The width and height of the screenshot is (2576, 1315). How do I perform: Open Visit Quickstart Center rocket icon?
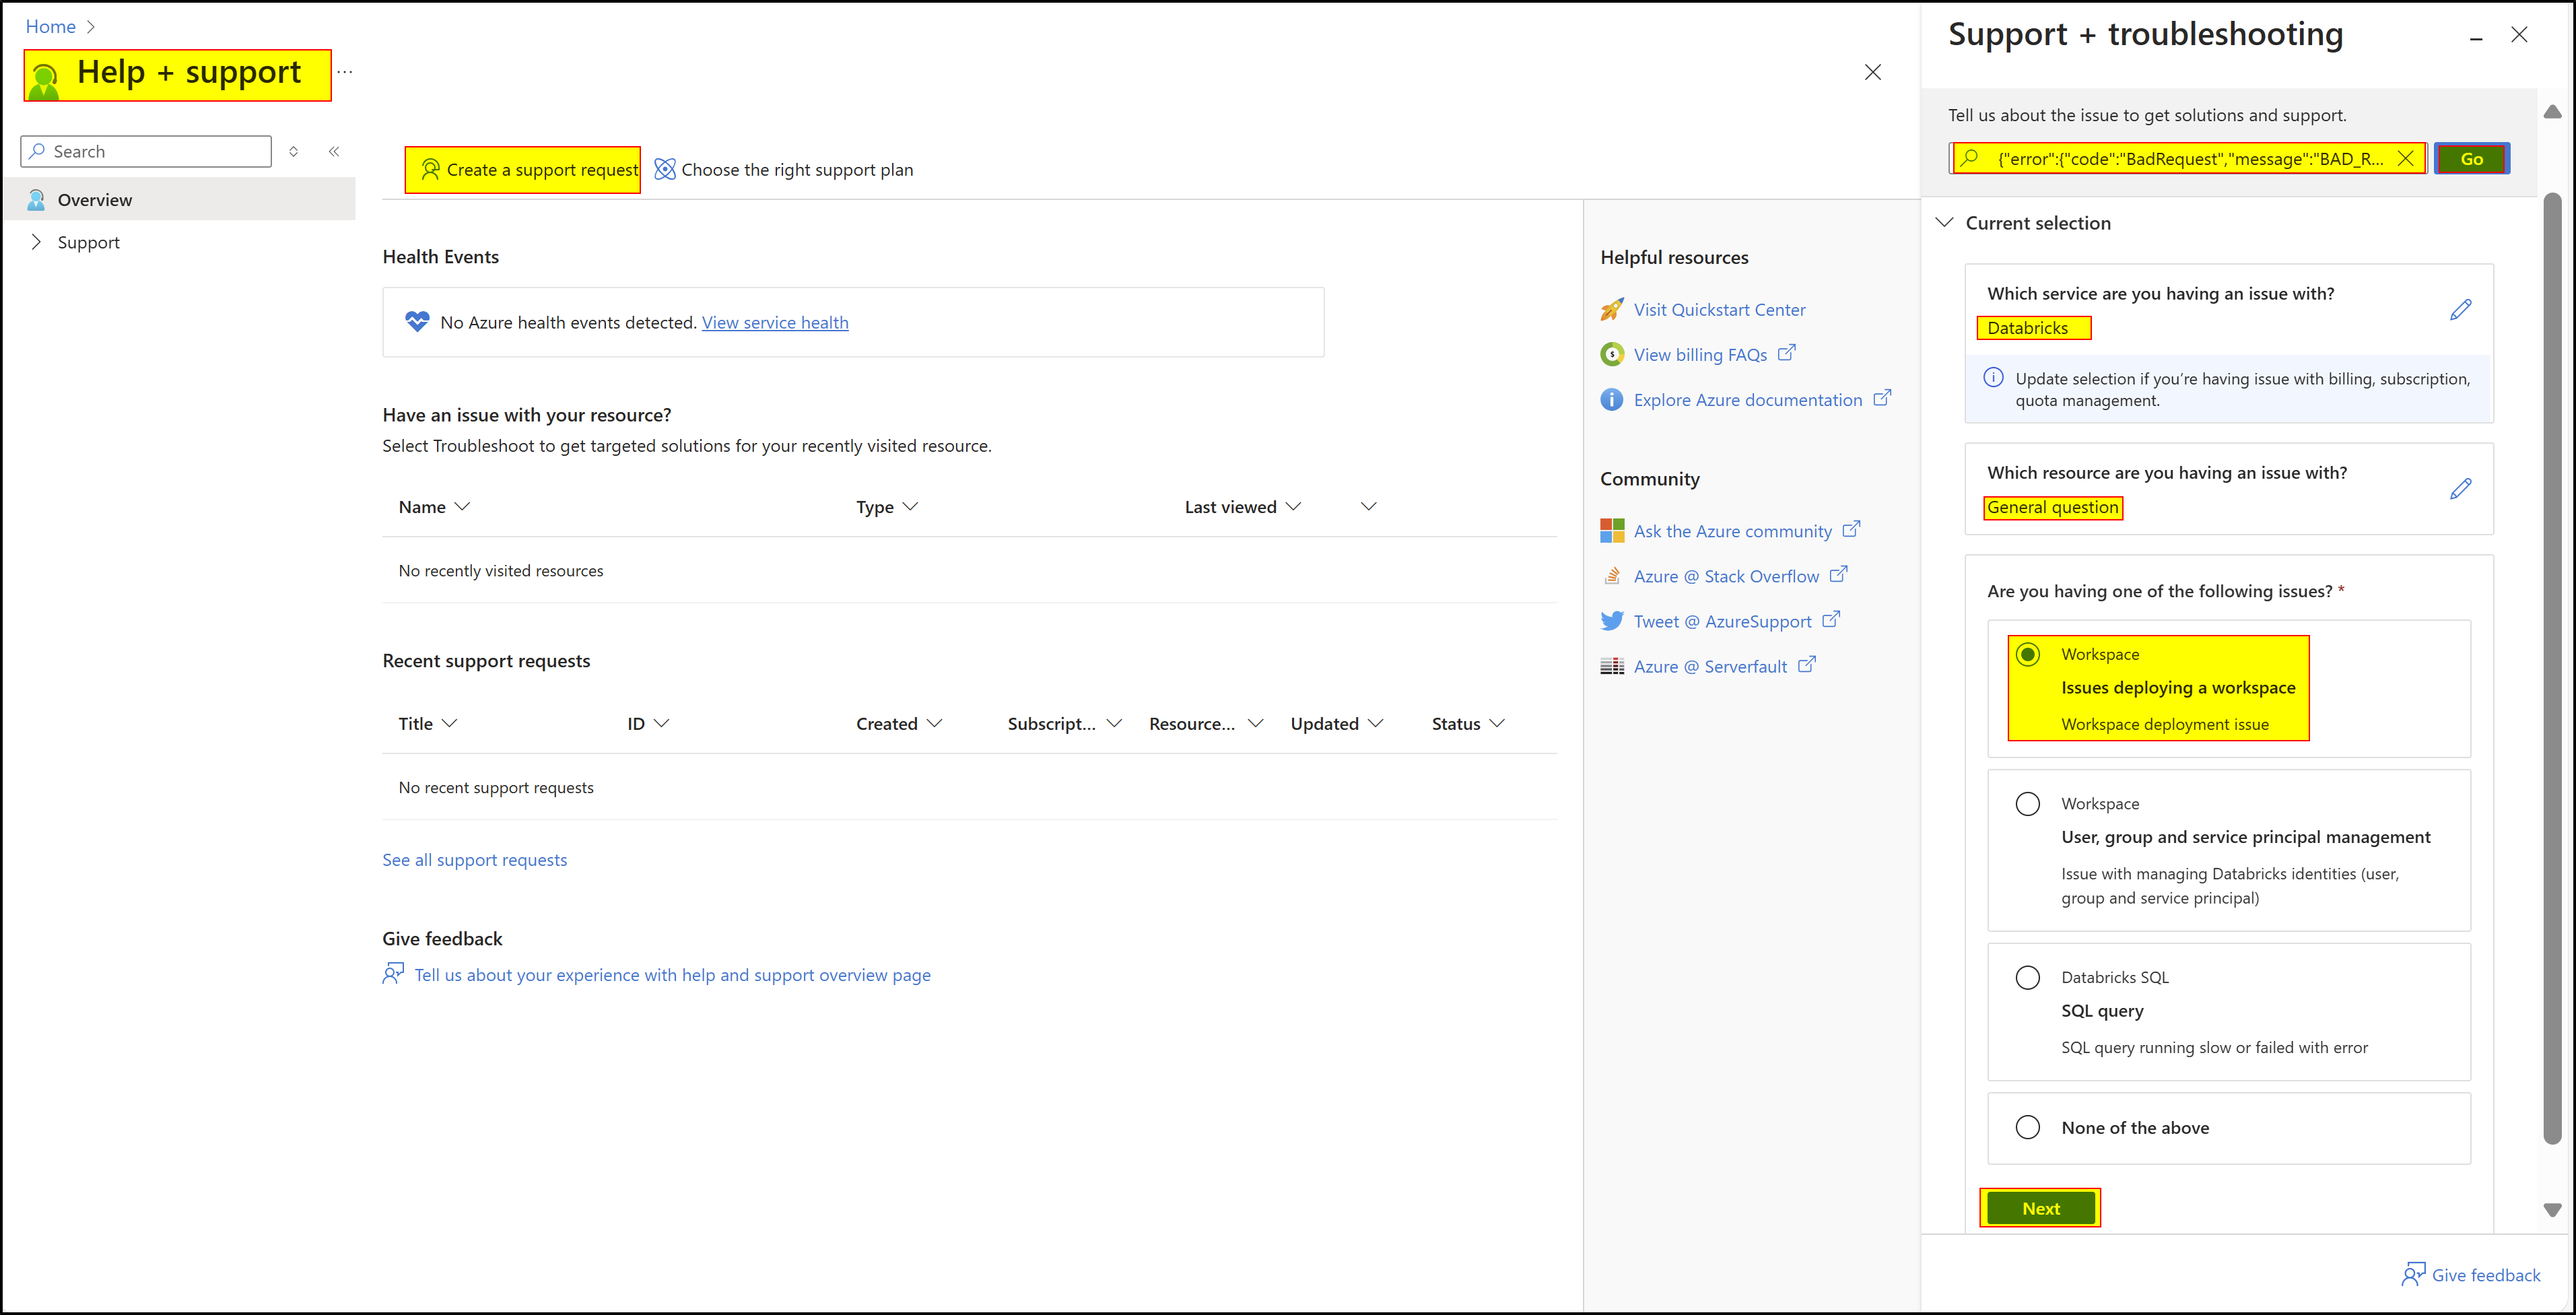point(1612,309)
